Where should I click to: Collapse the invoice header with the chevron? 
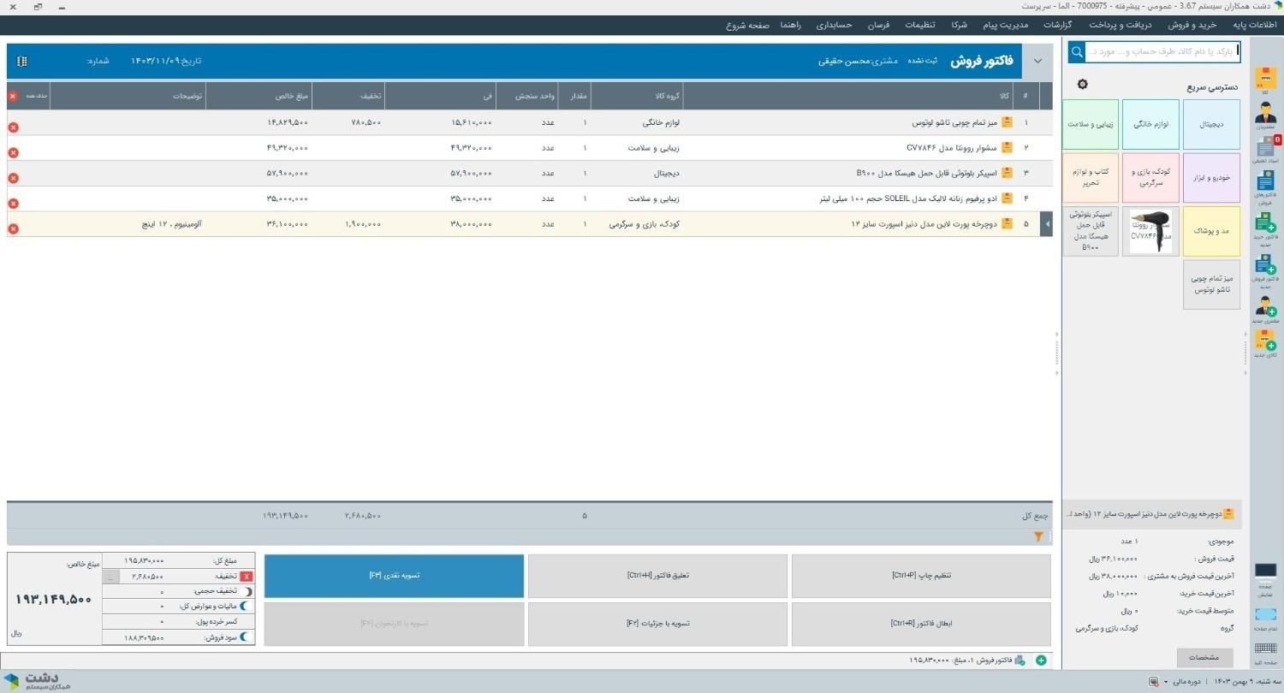tap(1037, 61)
